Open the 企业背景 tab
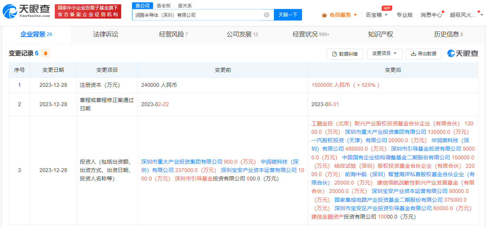Image resolution: width=486 pixels, height=227 pixels. click(37, 34)
